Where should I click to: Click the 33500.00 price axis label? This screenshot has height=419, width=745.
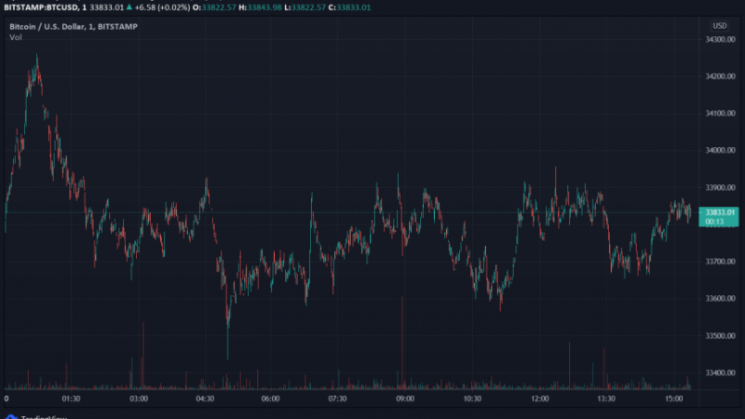(720, 336)
